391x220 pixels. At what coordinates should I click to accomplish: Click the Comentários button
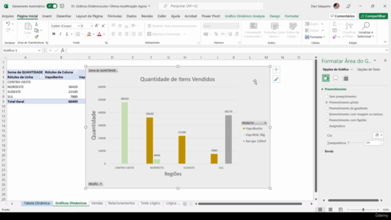tap(342, 16)
